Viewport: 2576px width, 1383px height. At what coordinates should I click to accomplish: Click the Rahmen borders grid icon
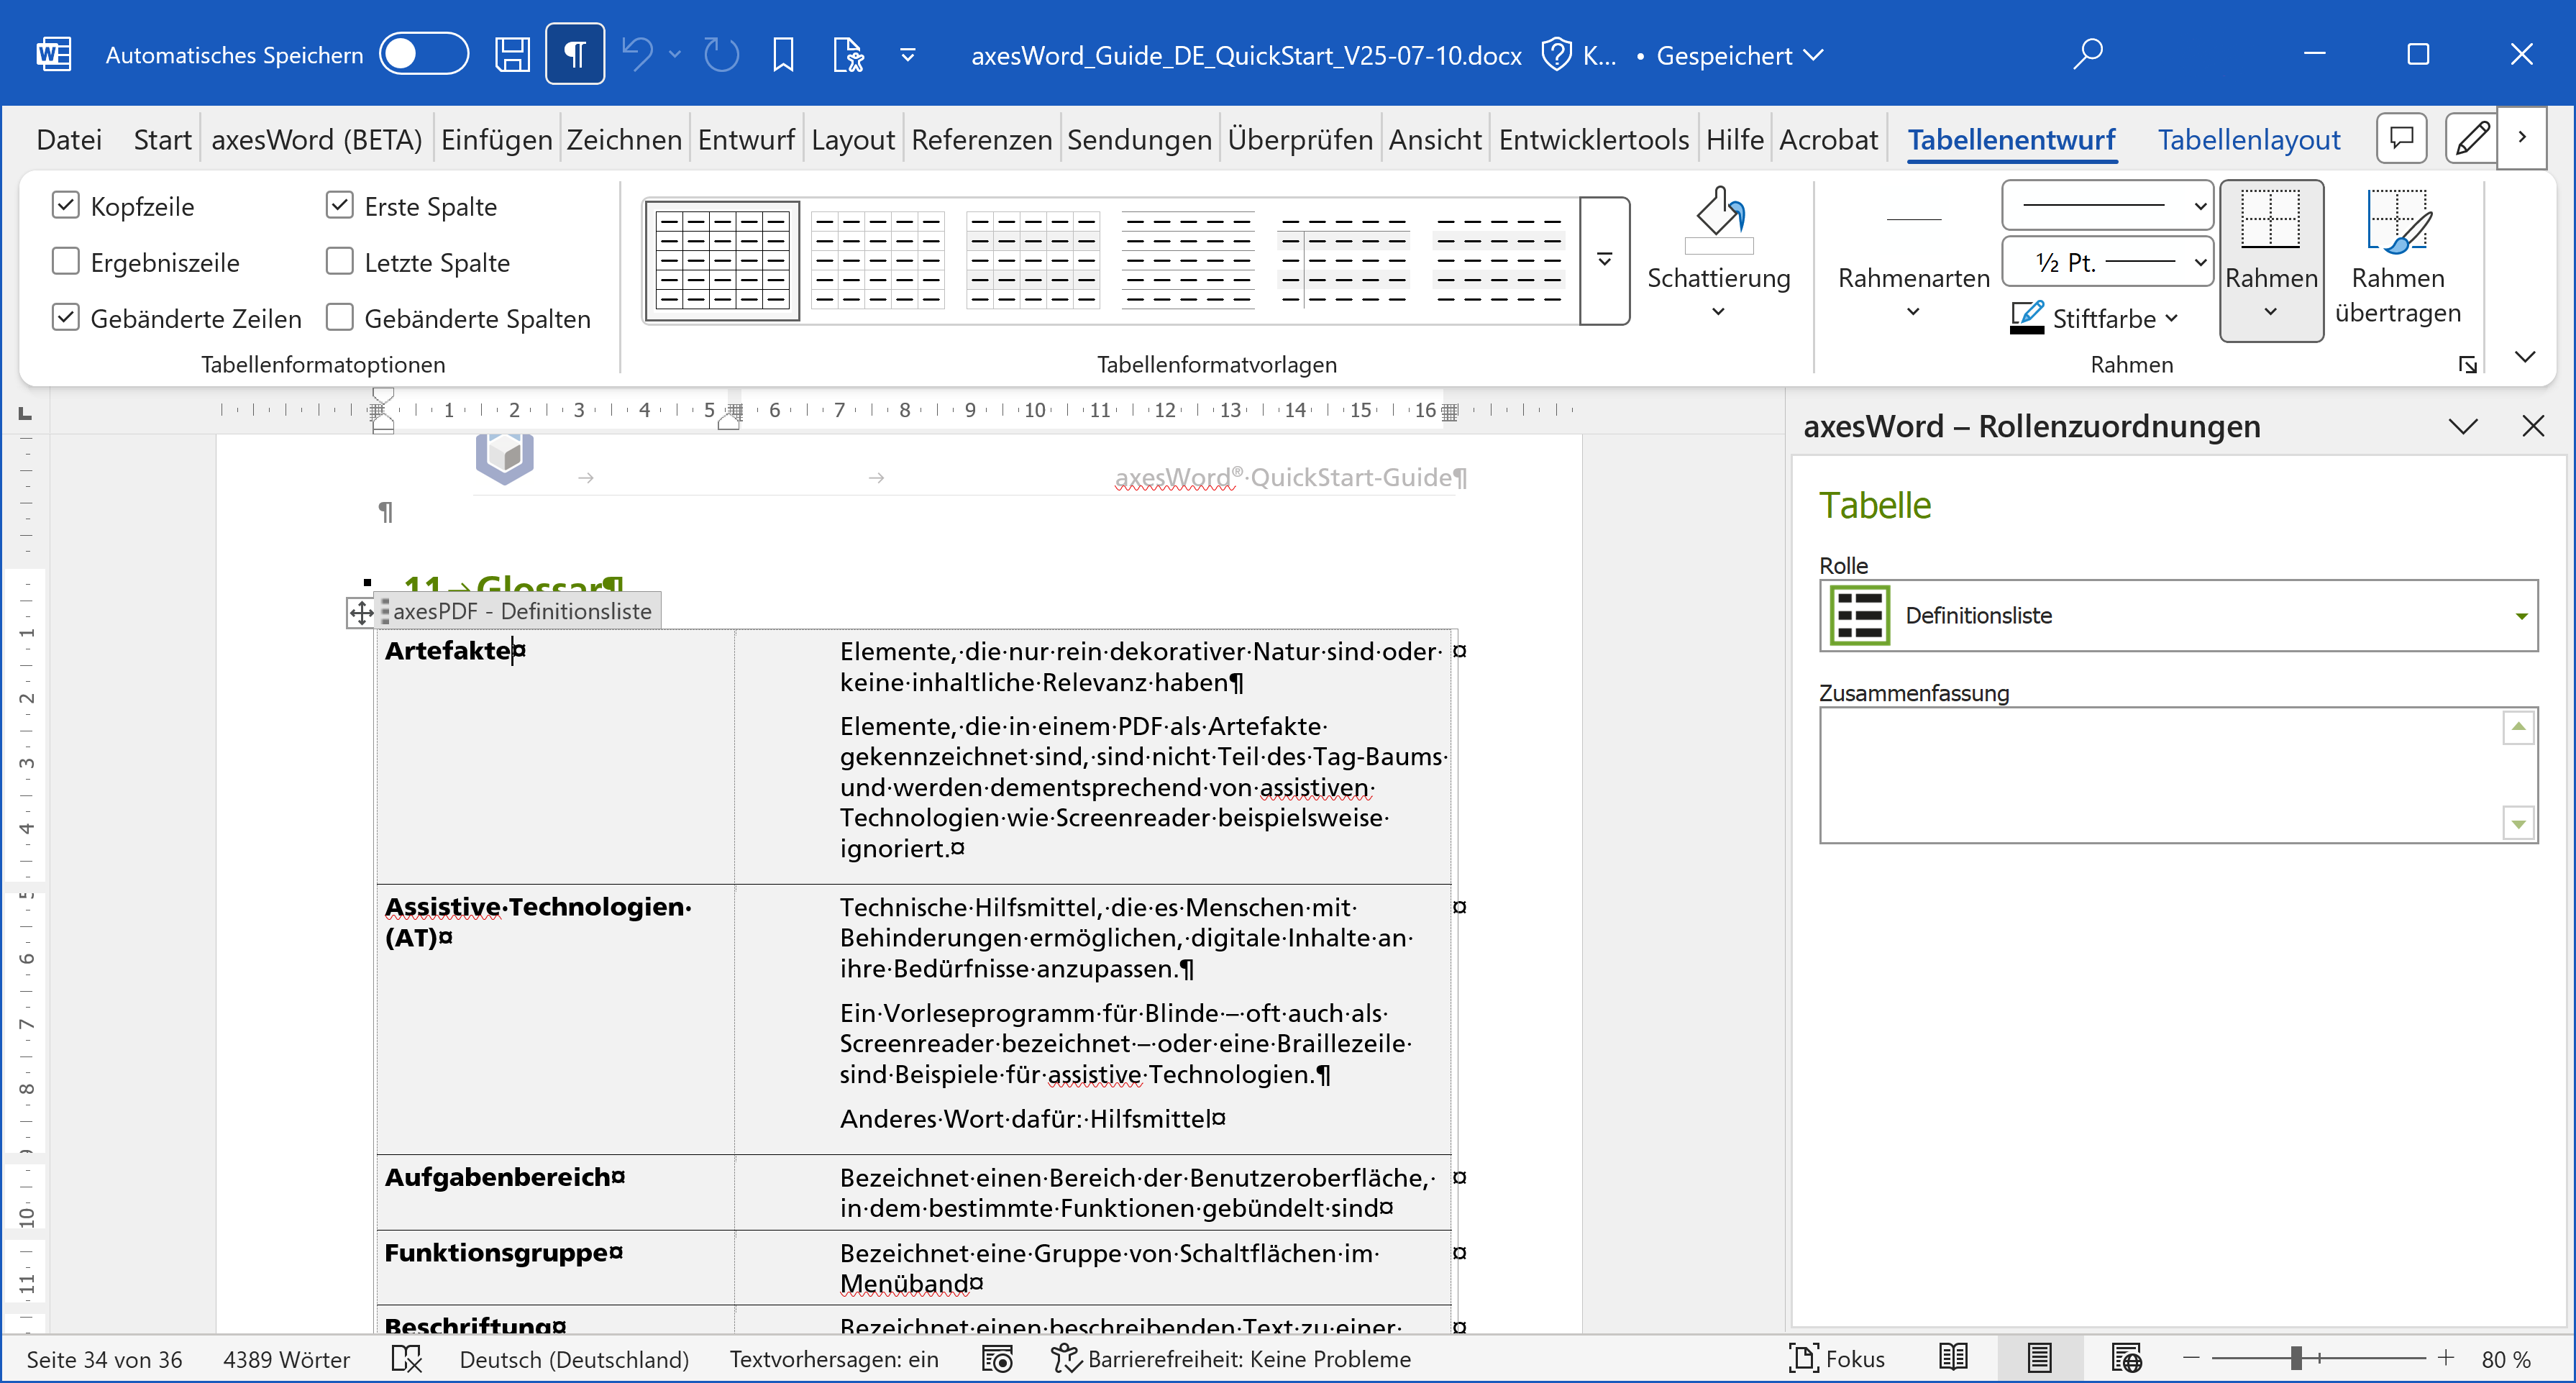coord(2271,219)
